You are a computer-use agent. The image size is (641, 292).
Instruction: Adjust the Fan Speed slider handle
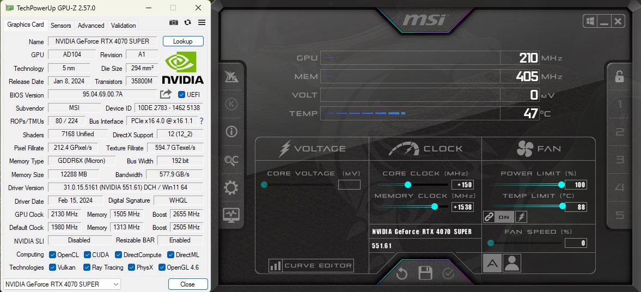coord(491,244)
